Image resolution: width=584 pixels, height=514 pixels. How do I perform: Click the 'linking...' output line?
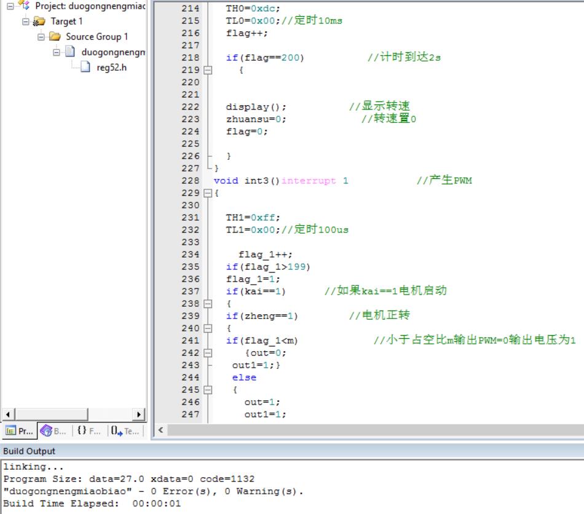pos(33,467)
